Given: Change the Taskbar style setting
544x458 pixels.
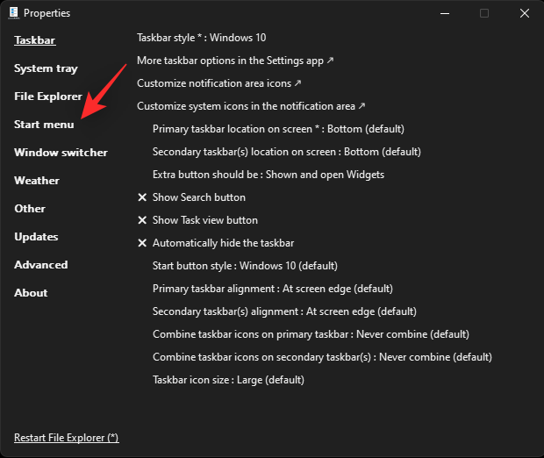Looking at the screenshot, I should click(x=202, y=38).
